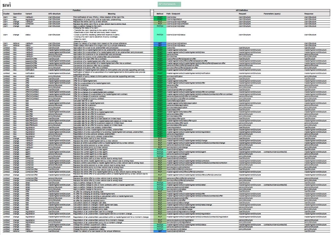Select the Function group header

(x=77, y=10)
